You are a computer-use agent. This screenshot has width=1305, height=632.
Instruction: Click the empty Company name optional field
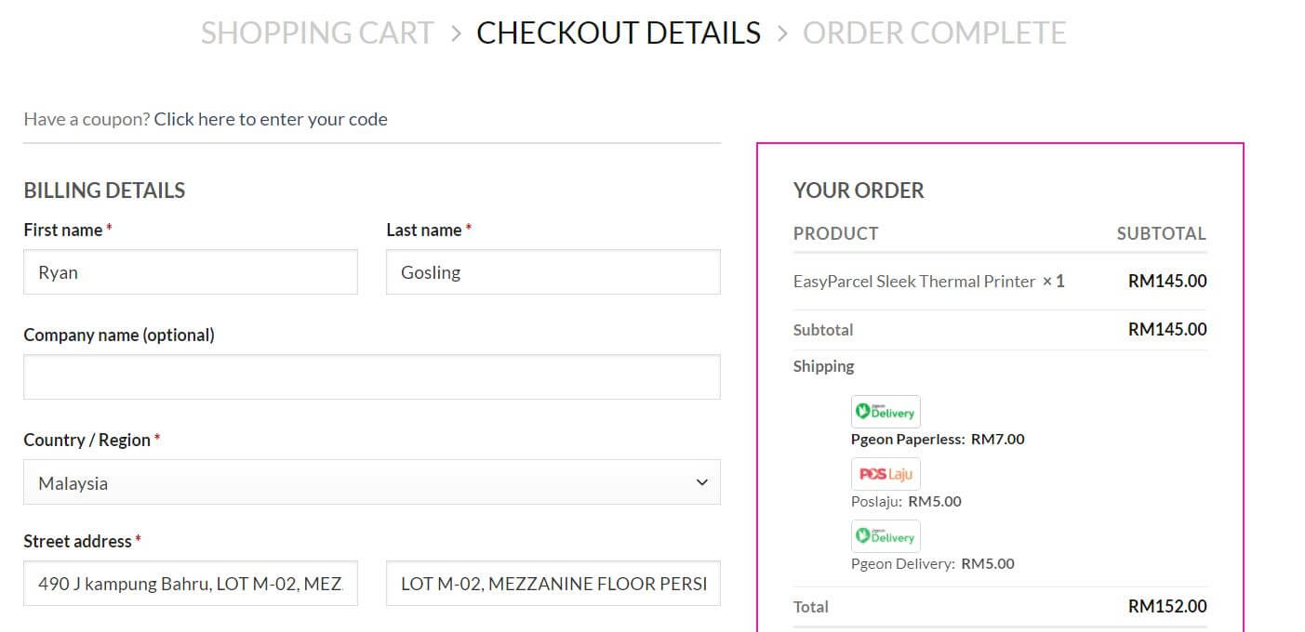372,376
